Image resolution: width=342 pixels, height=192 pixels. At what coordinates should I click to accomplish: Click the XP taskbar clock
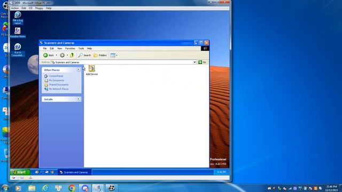tap(221, 172)
